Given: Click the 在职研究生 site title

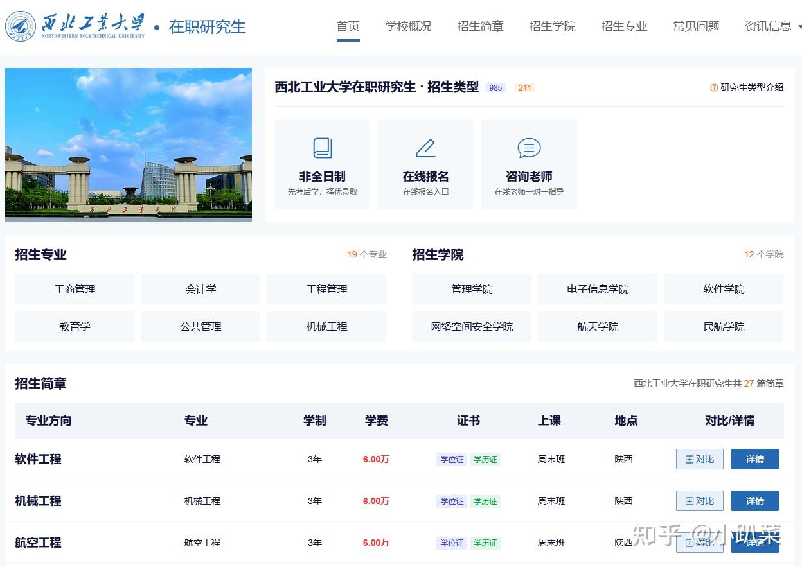Looking at the screenshot, I should [207, 27].
